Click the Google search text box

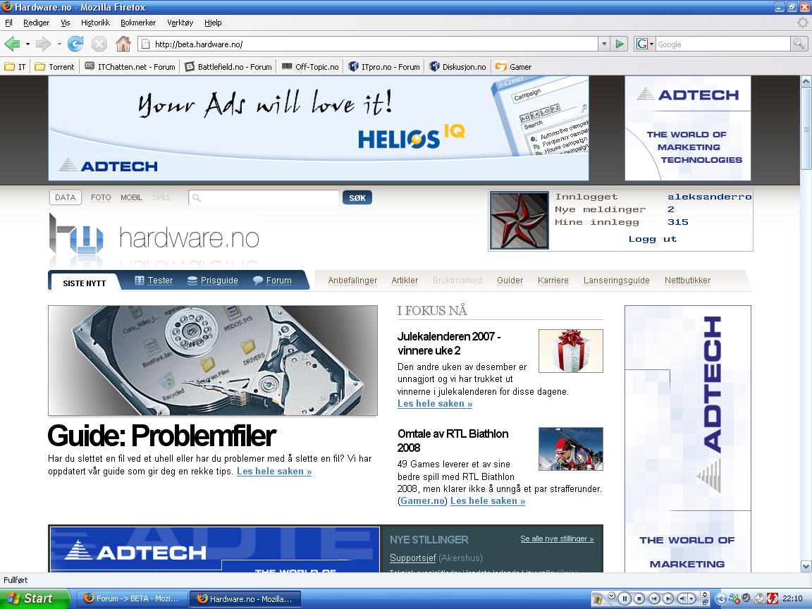(723, 44)
